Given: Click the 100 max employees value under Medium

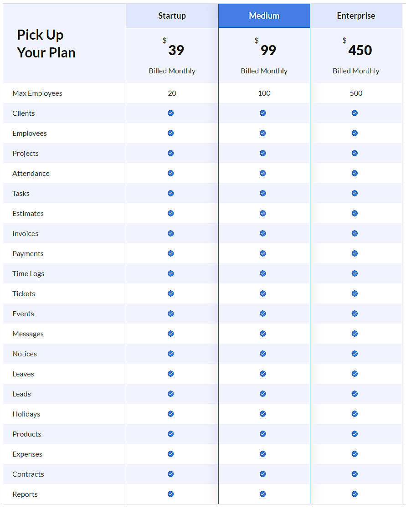Looking at the screenshot, I should (264, 93).
